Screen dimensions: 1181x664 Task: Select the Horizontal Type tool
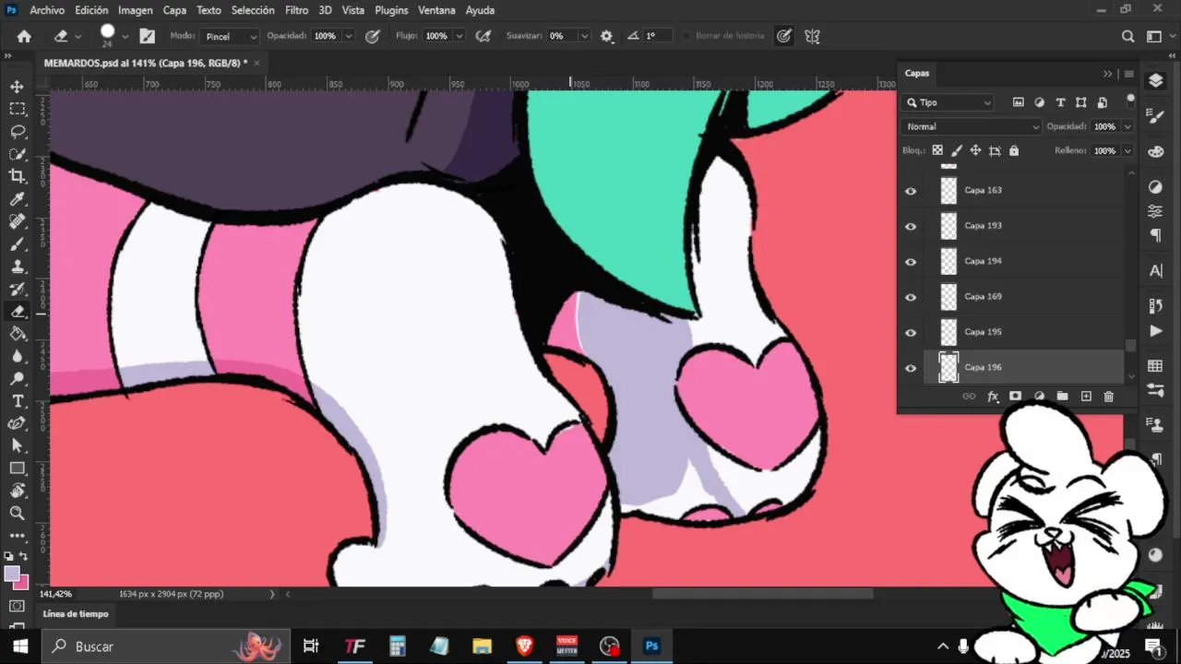click(x=17, y=401)
